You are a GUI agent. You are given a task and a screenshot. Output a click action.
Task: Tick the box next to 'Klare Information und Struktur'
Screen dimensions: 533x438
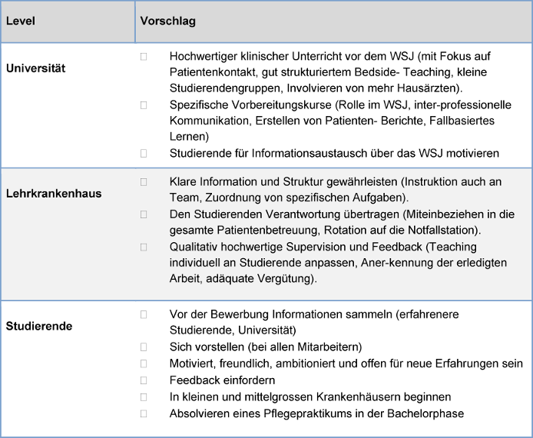(144, 181)
